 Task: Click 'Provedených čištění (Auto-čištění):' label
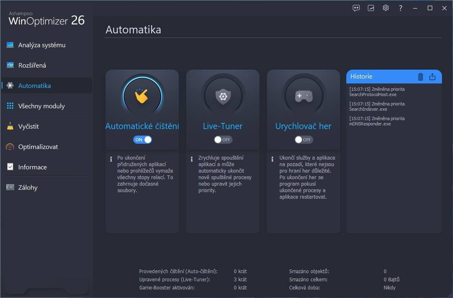tap(178, 272)
